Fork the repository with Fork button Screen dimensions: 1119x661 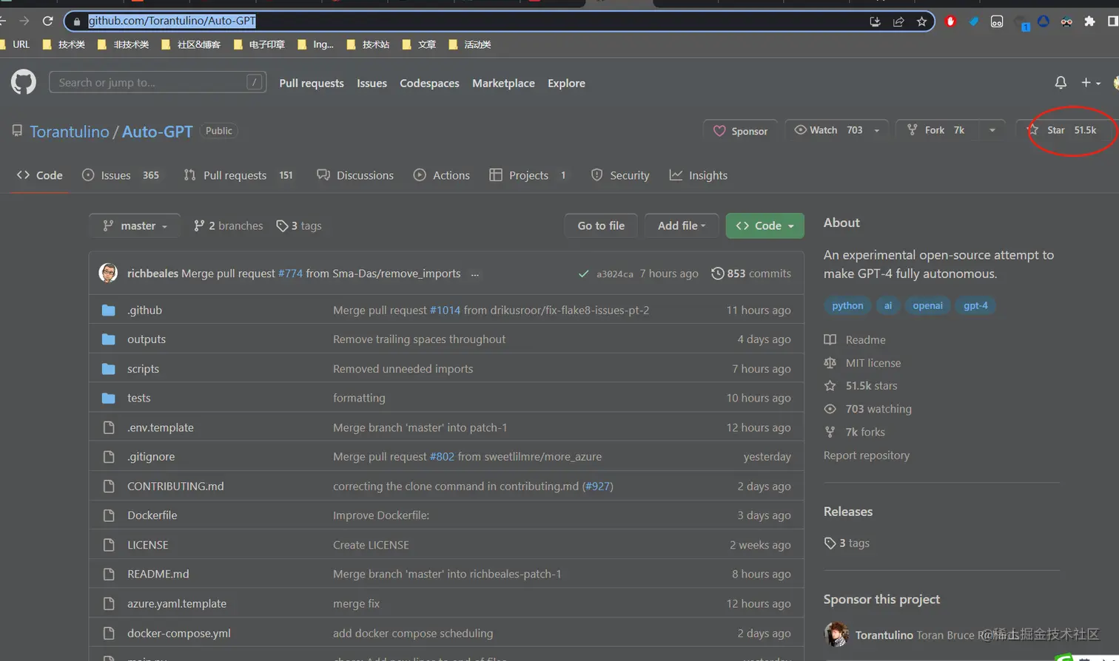[938, 130]
